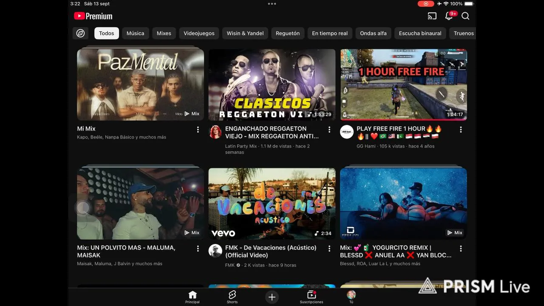Click the Mi Mix title
The image size is (544, 306).
coord(86,129)
